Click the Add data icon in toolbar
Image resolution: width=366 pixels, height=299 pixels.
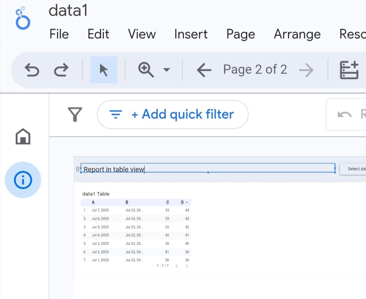(x=349, y=70)
